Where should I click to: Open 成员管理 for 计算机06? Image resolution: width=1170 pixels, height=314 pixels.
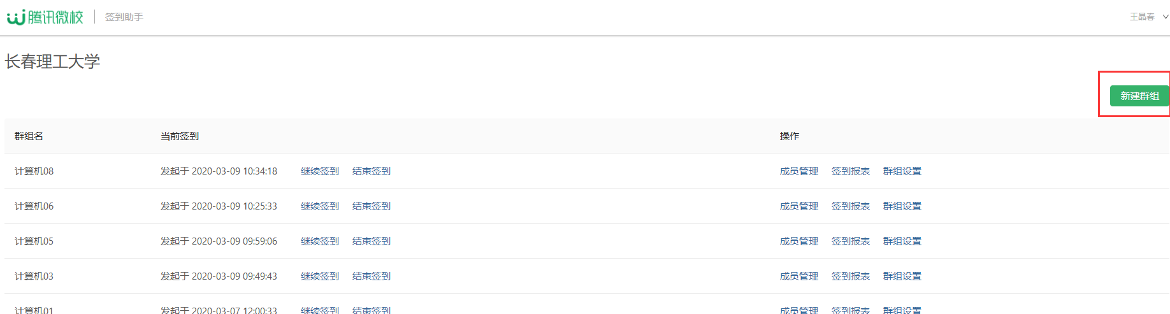(799, 206)
